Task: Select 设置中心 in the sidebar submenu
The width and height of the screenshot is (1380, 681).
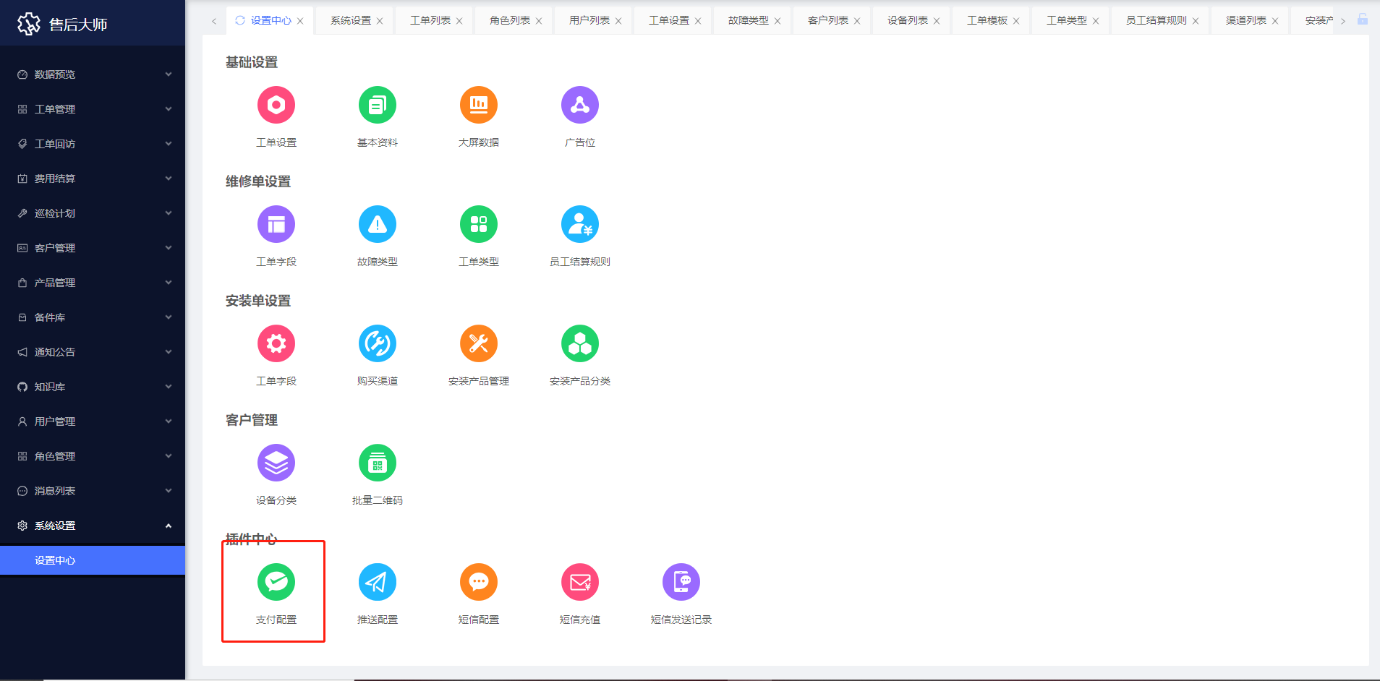Action: coord(55,560)
